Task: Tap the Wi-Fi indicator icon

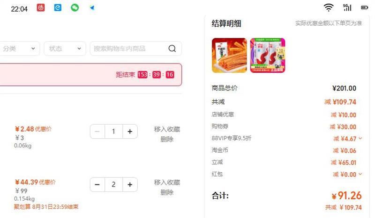Action: (x=329, y=7)
